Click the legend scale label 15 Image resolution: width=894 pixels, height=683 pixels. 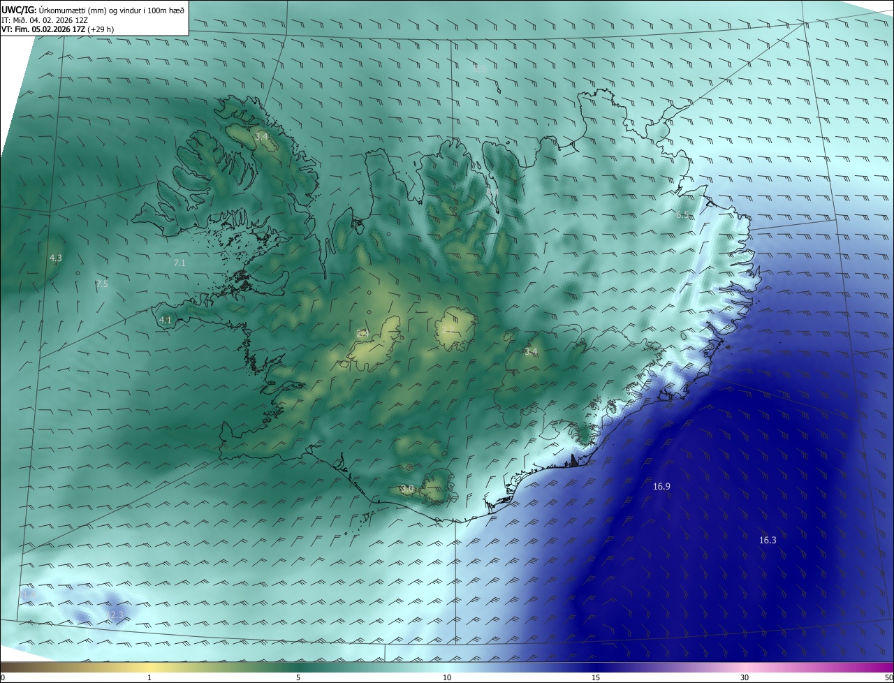(596, 677)
